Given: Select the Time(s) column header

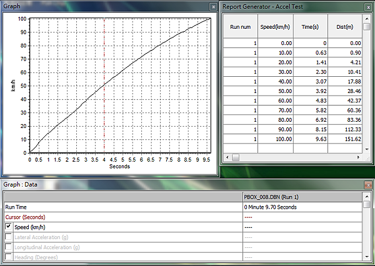Looking at the screenshot, I should point(311,26).
